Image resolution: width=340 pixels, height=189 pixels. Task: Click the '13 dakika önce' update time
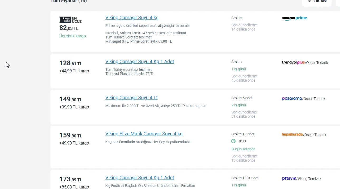tap(243, 160)
